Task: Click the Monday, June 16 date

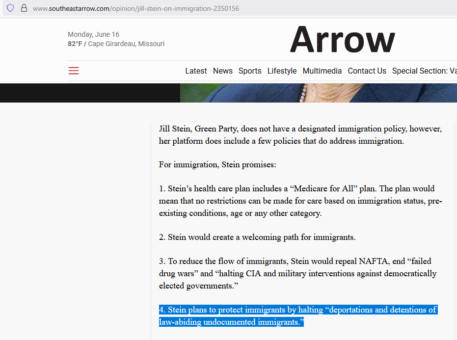Action: pos(94,34)
